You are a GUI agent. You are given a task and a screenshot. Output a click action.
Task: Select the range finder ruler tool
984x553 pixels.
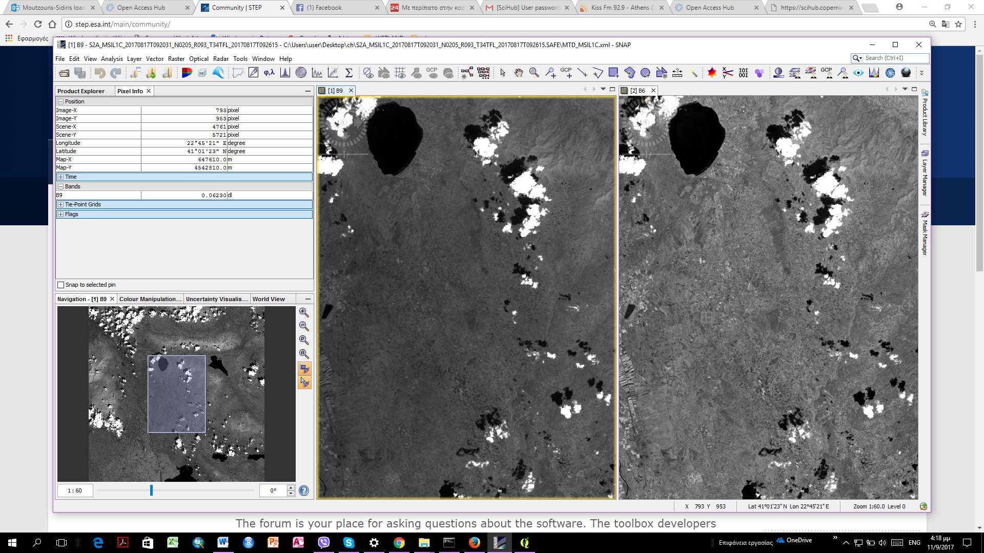point(677,73)
